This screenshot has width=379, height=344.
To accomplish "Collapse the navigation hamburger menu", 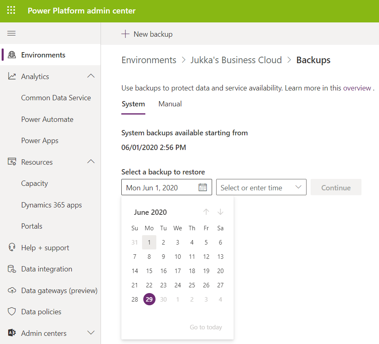I will click(11, 33).
